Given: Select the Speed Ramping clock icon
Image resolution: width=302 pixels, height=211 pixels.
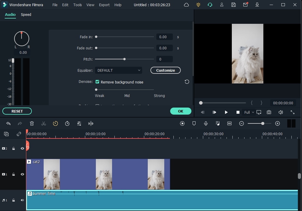Looking at the screenshot, I should (x=55, y=123).
